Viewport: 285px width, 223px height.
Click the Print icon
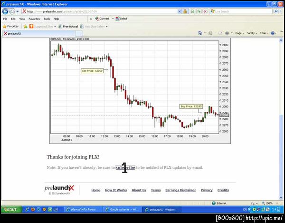pyautogui.click(x=227, y=33)
